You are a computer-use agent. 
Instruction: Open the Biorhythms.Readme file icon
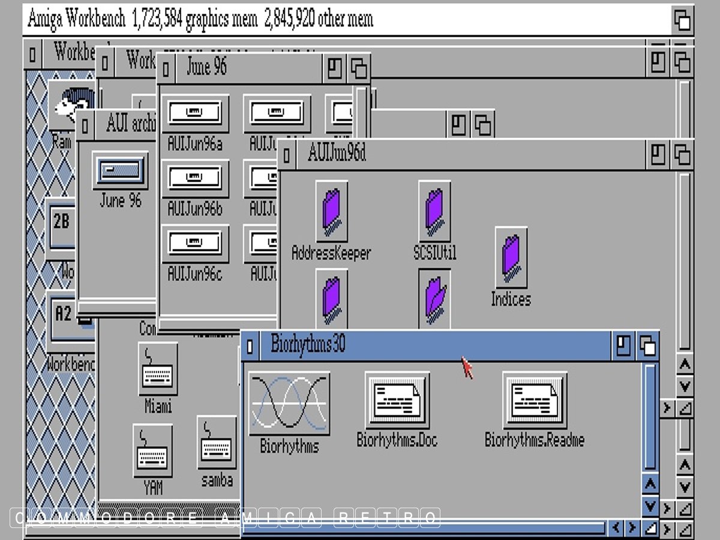pos(534,400)
